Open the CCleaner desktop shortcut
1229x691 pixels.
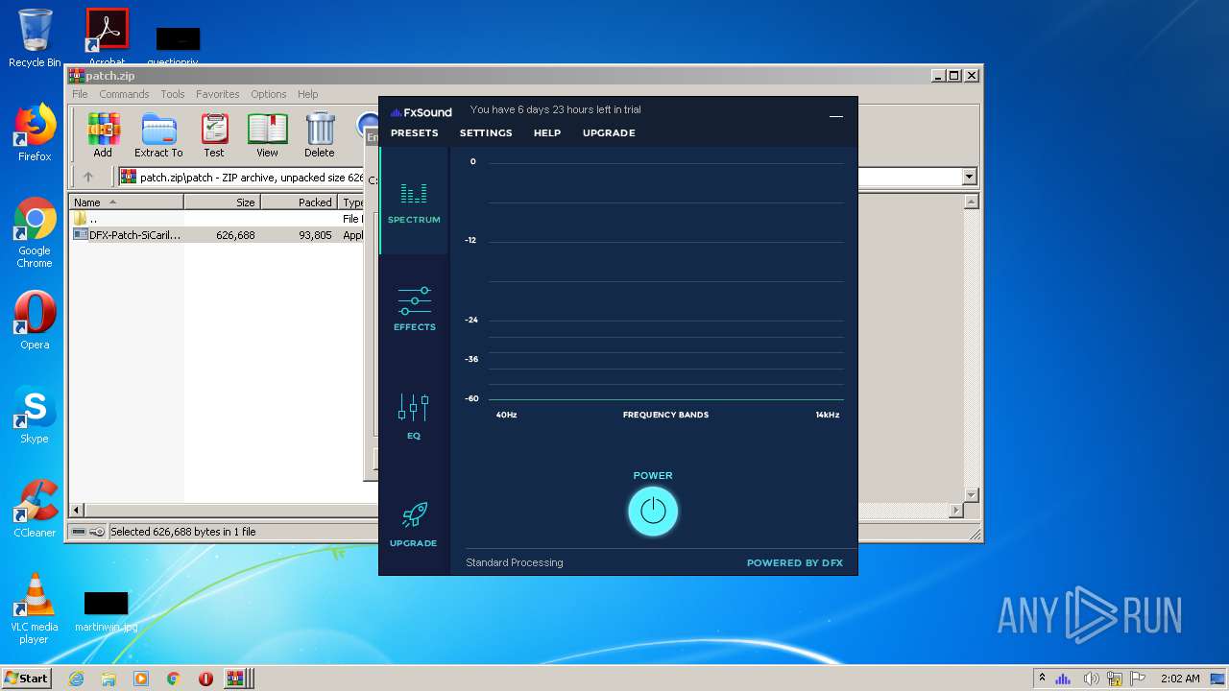point(35,509)
